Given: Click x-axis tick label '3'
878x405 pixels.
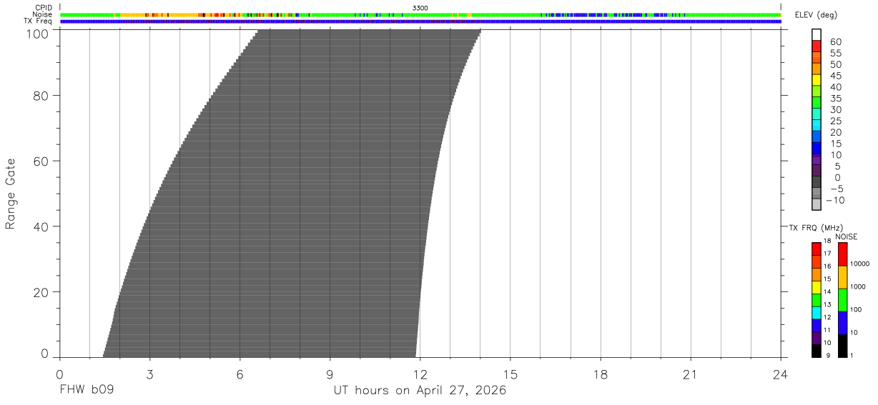Looking at the screenshot, I should point(149,375).
